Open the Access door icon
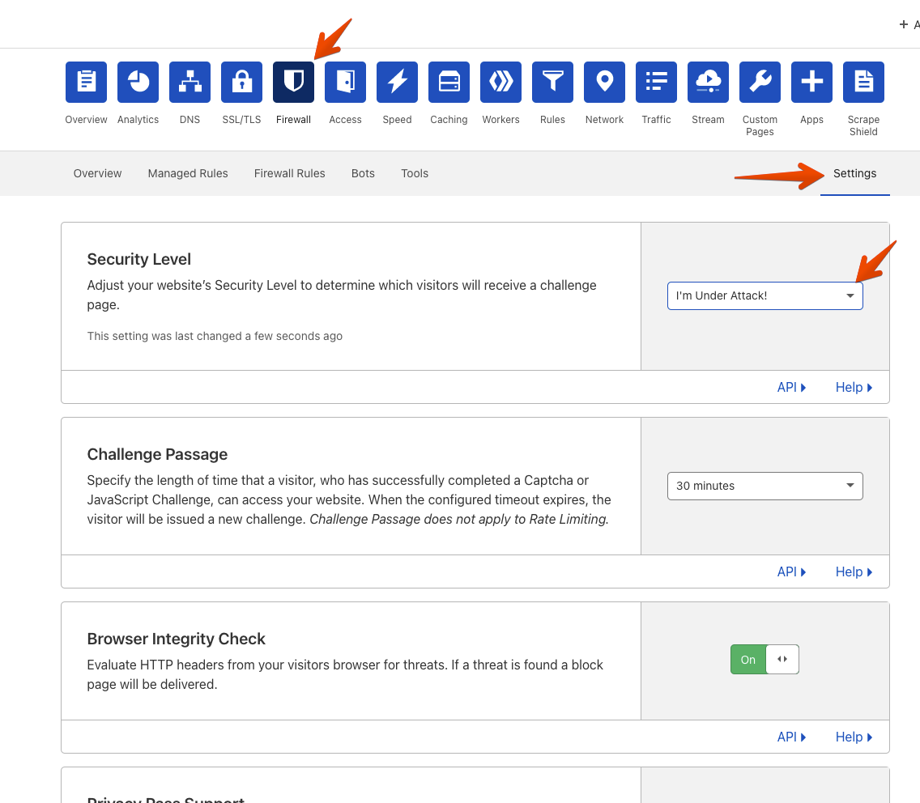This screenshot has height=803, width=920. pyautogui.click(x=345, y=82)
